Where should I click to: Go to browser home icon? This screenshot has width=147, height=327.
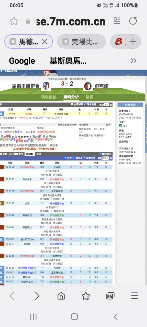61,296
